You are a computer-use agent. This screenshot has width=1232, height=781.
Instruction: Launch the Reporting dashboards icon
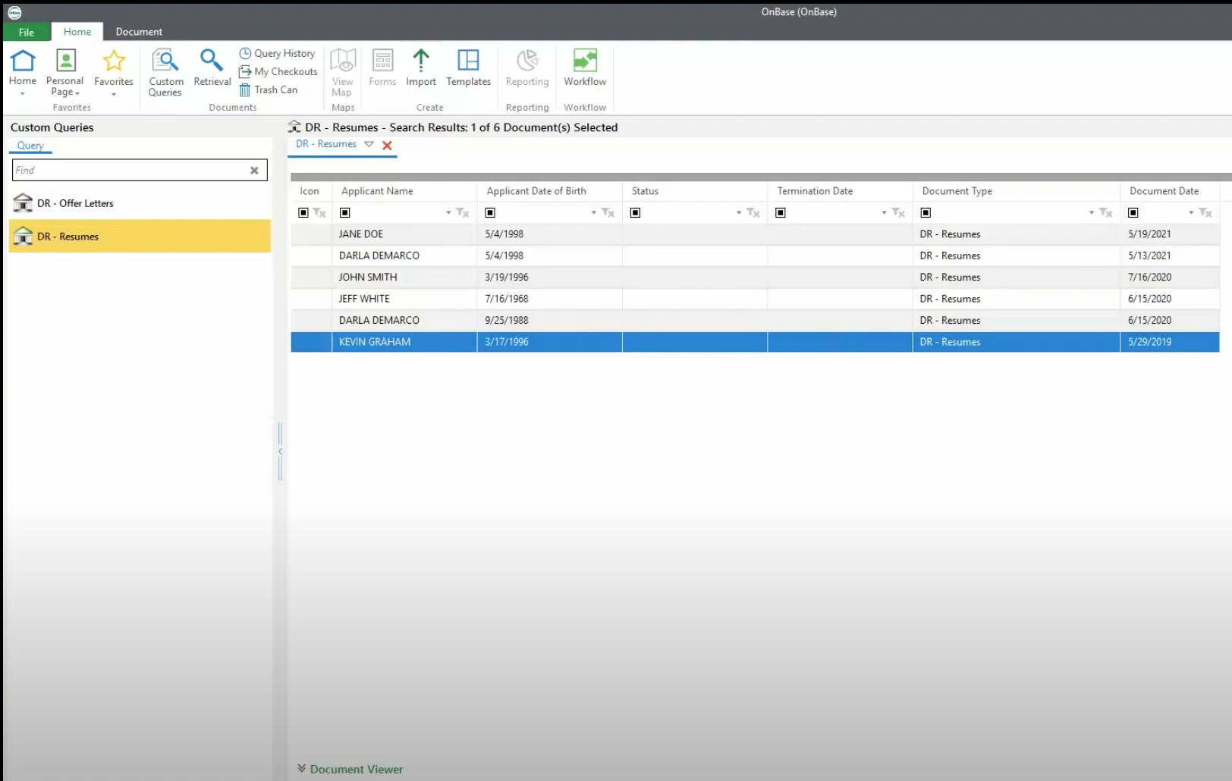[x=527, y=71]
